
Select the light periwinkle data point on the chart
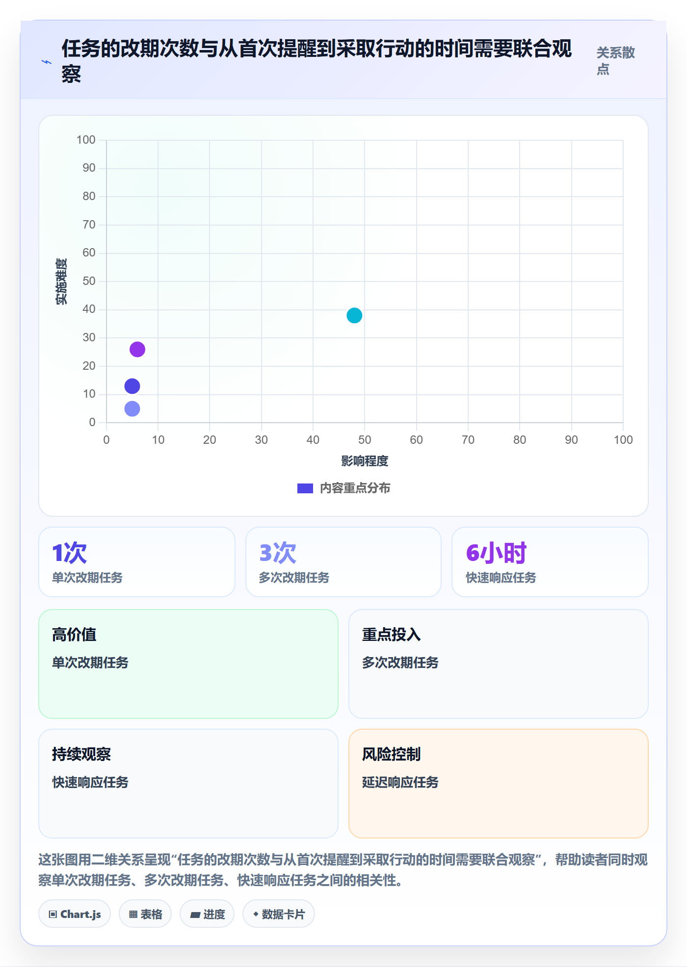click(132, 408)
